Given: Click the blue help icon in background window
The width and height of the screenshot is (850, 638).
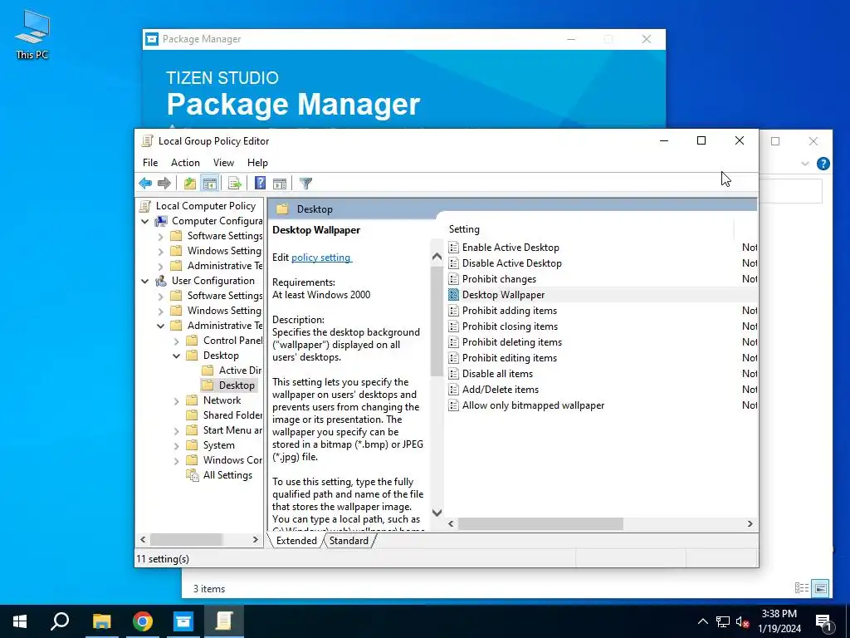Looking at the screenshot, I should 823,164.
